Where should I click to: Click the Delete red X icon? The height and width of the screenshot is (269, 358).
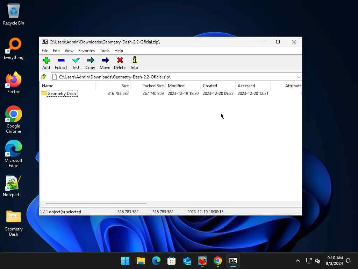(x=120, y=60)
